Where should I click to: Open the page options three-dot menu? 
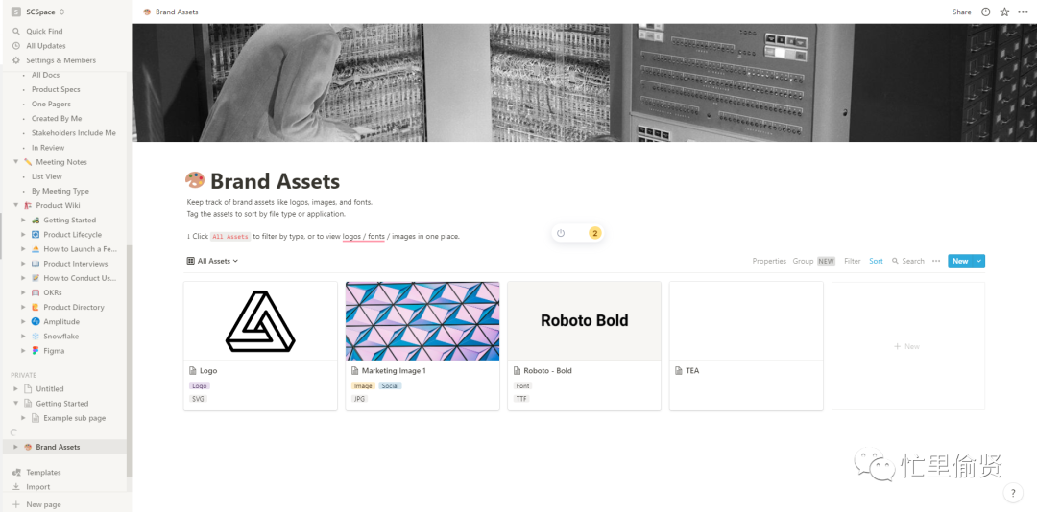click(1023, 12)
